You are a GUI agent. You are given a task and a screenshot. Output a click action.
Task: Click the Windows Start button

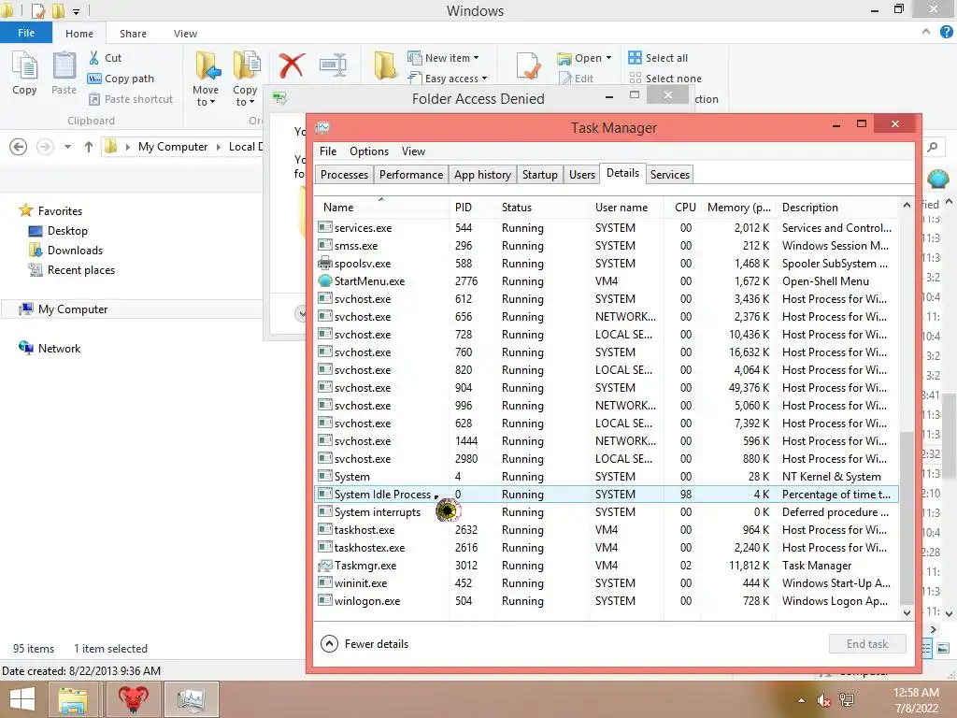22,699
